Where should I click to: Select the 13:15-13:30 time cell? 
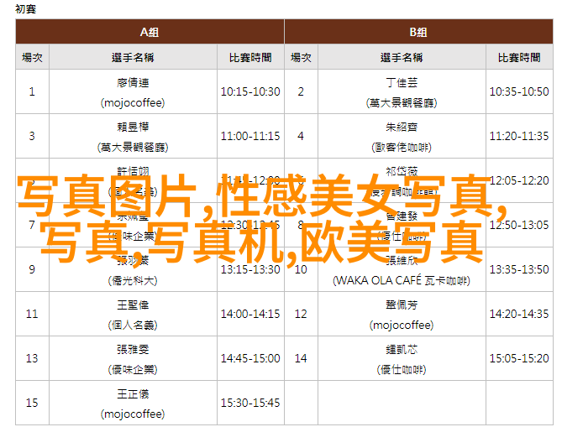250,269
